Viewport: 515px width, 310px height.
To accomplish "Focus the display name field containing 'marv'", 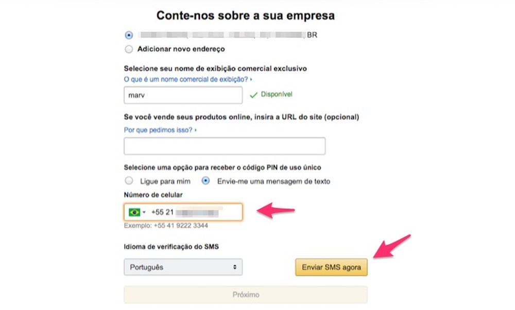I will (183, 95).
